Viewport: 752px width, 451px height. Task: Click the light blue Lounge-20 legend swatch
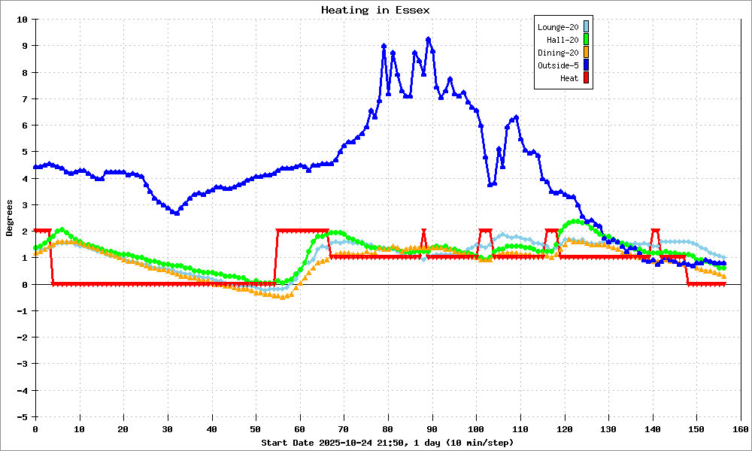click(x=586, y=27)
